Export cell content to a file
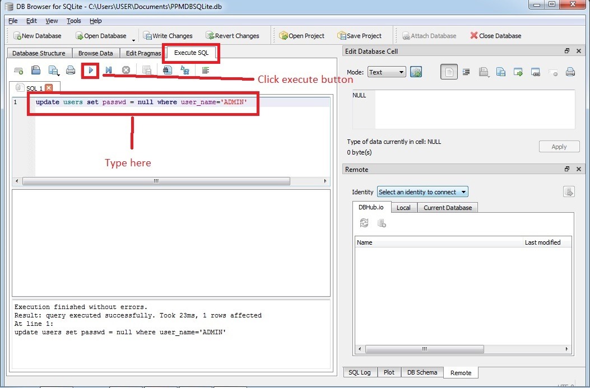Screen dimensions: 590x388 [x=518, y=72]
